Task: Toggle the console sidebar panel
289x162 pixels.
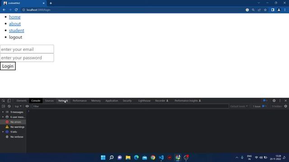Action: tap(3, 106)
